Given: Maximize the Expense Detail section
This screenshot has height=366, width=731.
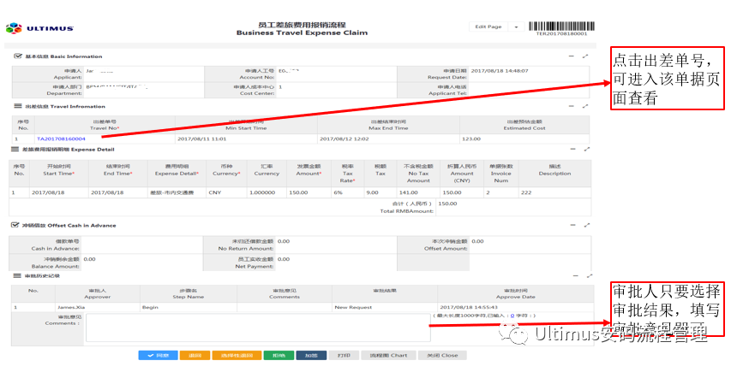Looking at the screenshot, I should [x=587, y=150].
